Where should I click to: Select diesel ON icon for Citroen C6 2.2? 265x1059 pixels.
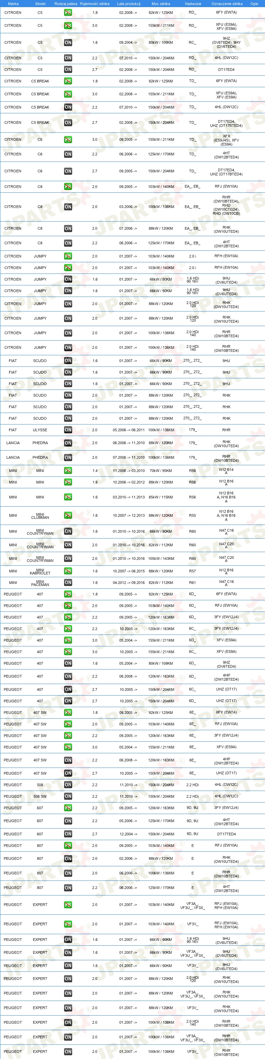tap(68, 154)
